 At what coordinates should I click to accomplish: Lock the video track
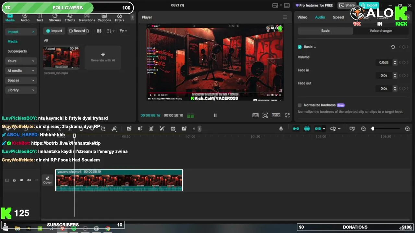pos(14,180)
